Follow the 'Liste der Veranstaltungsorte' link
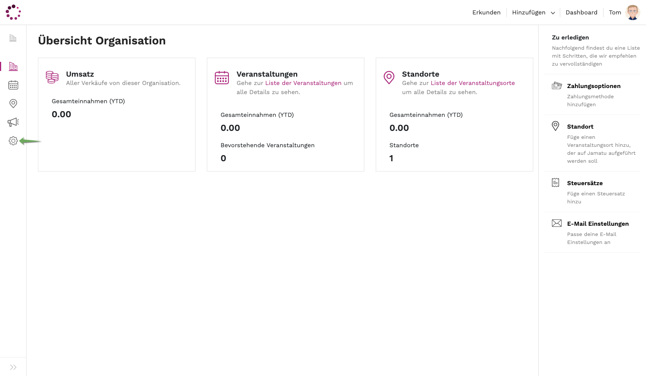The image size is (646, 376). tap(473, 83)
